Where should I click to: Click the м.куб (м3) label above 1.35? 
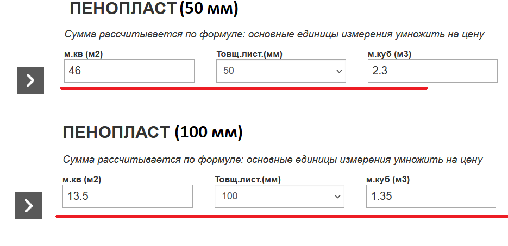pos(388,180)
